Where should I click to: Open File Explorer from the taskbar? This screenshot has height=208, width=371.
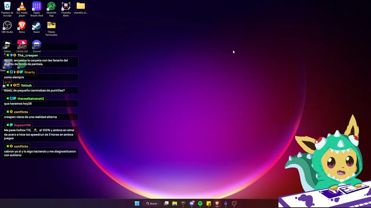(174, 203)
